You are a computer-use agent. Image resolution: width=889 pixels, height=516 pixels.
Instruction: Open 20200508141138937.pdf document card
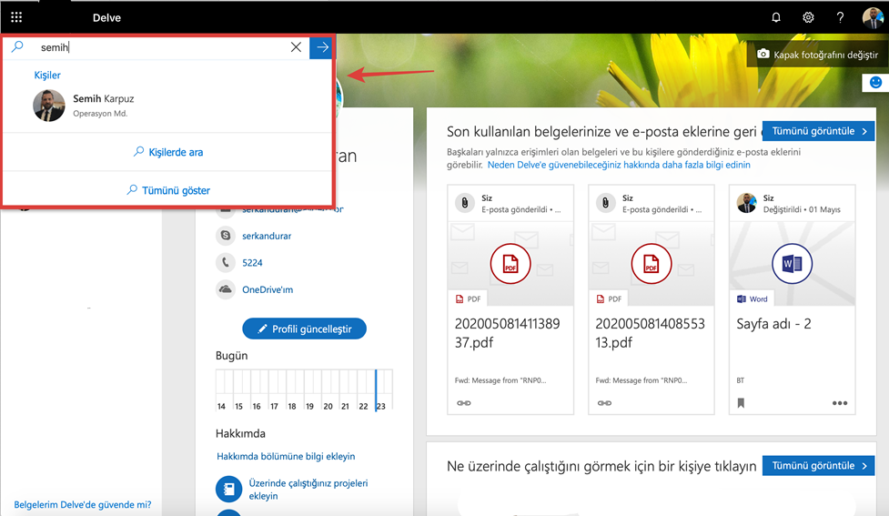click(x=510, y=299)
